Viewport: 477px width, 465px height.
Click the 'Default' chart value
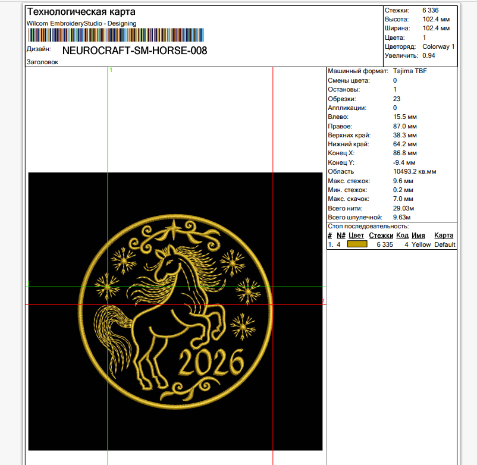tap(445, 244)
